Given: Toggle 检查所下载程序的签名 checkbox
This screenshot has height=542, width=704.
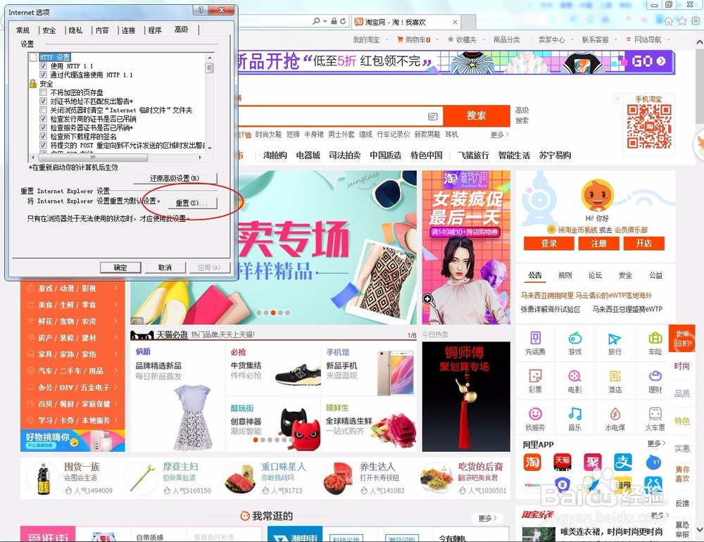Looking at the screenshot, I should tap(43, 136).
